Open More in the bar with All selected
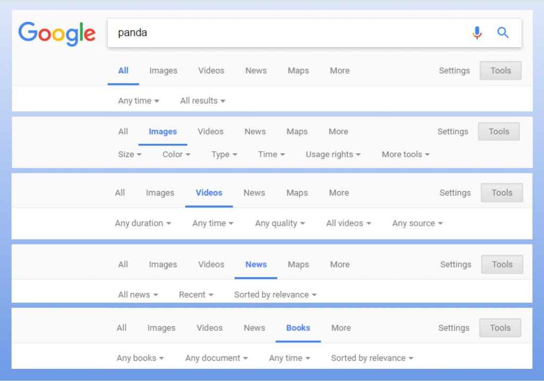This screenshot has height=381, width=544. point(339,71)
